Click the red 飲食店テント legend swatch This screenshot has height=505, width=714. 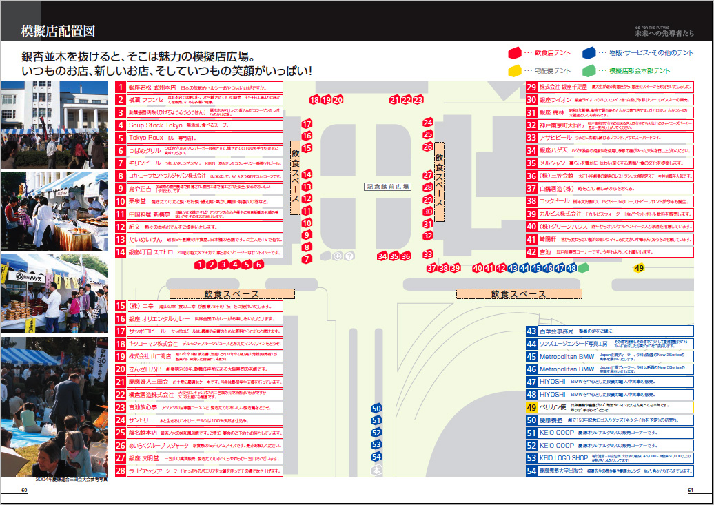click(515, 53)
